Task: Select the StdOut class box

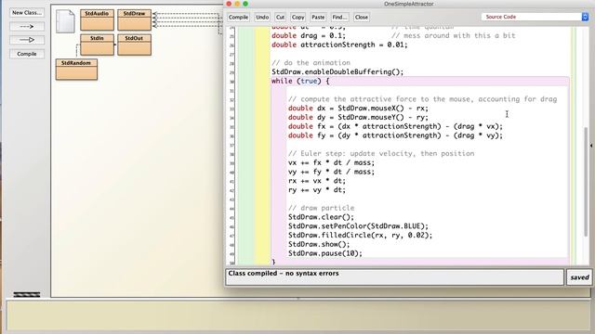Action: [134, 45]
